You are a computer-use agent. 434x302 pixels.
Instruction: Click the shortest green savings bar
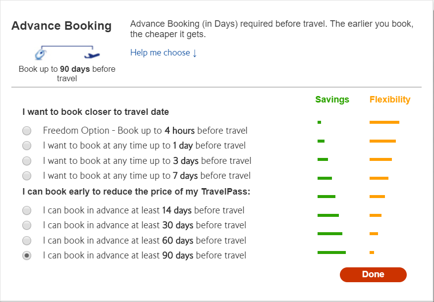coord(320,122)
